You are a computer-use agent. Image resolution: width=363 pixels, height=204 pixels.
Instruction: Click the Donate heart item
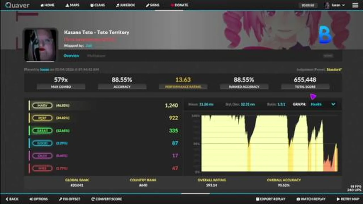(x=179, y=5)
